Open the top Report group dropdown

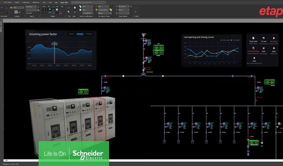(31, 7)
